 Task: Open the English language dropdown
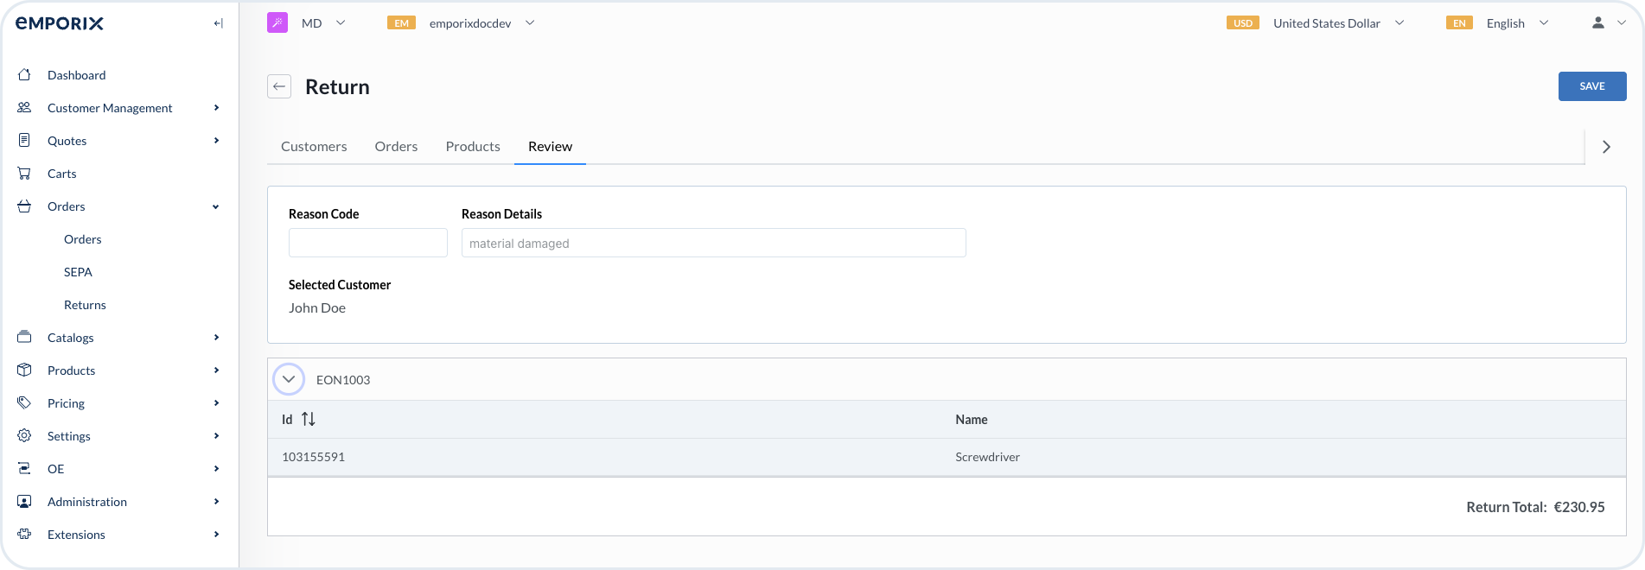coord(1517,23)
